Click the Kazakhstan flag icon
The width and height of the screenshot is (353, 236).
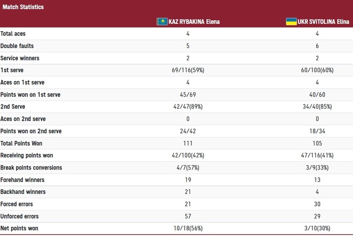[x=161, y=22]
